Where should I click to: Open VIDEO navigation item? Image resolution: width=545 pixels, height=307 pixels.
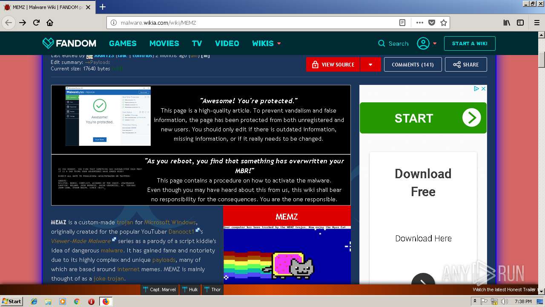227,43
